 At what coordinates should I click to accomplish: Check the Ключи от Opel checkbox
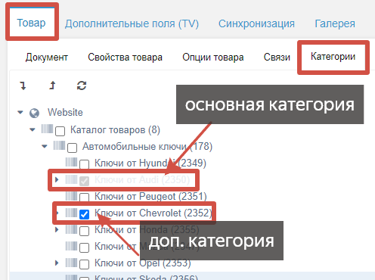point(84,264)
